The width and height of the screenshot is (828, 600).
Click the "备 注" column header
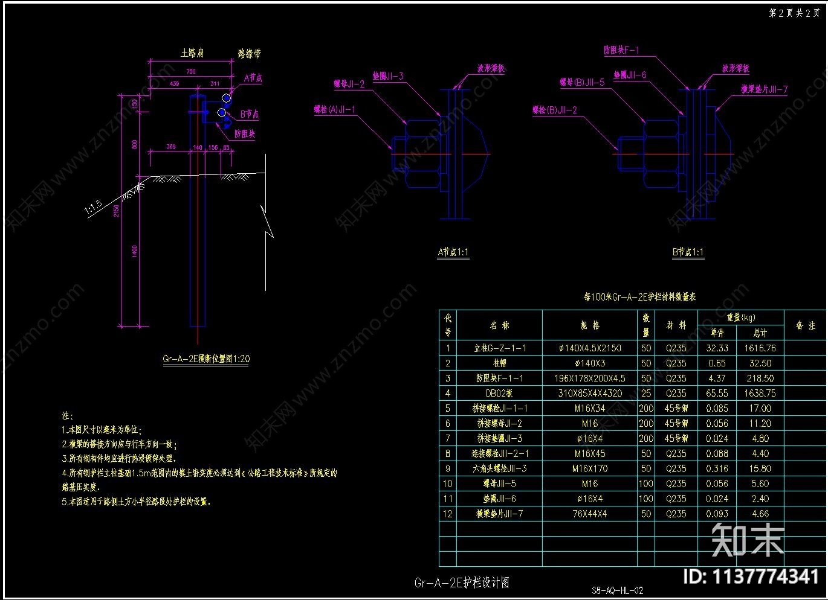(x=805, y=326)
